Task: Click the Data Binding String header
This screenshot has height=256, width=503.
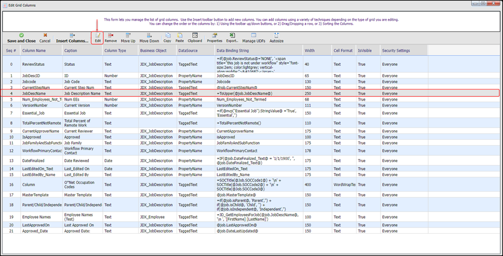Action: click(259, 50)
